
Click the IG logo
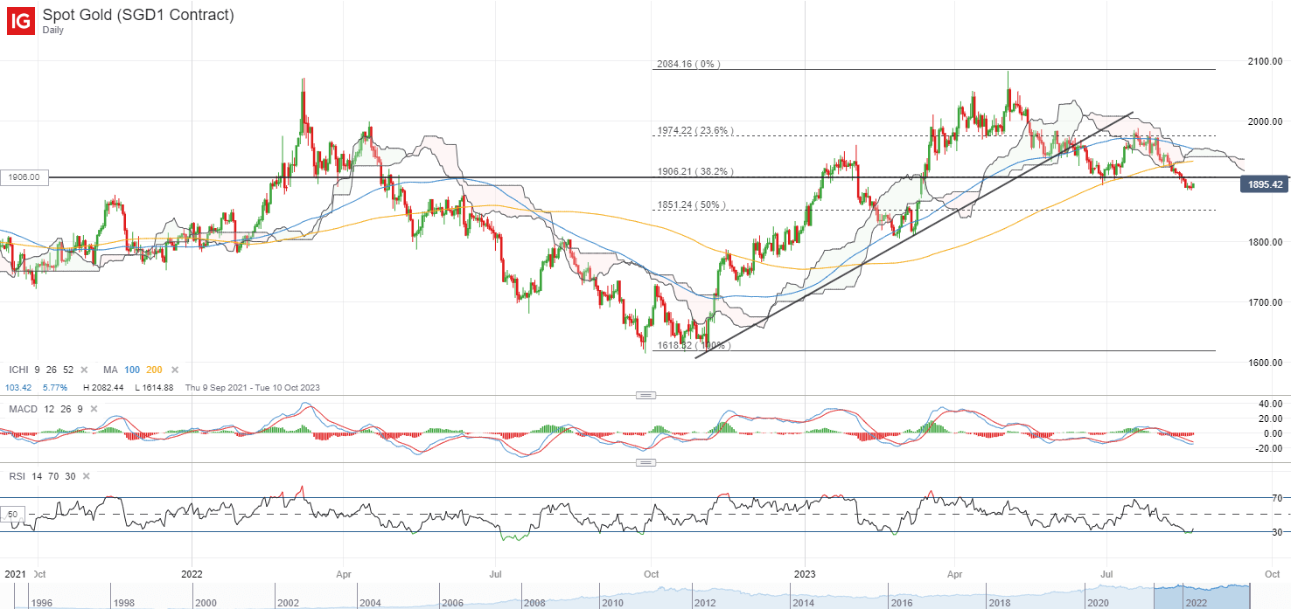[21, 21]
